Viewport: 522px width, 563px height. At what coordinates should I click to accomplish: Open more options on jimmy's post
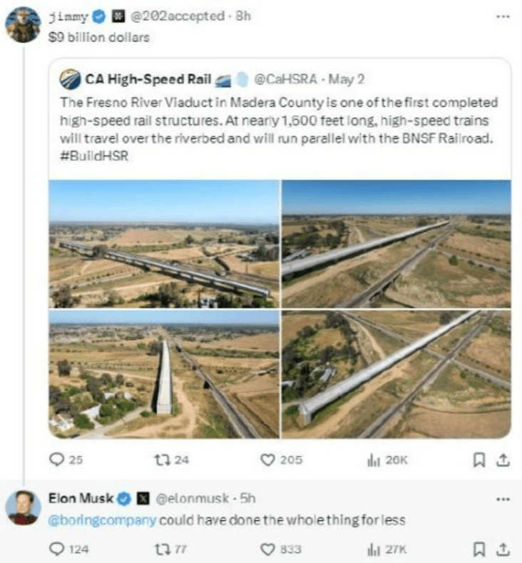504,14
